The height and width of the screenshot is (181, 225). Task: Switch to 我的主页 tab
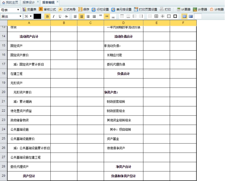10,3
